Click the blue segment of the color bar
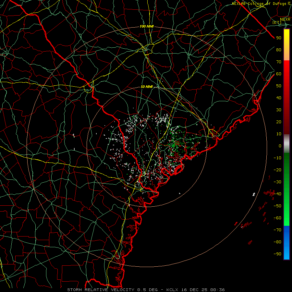 click(x=286, y=243)
